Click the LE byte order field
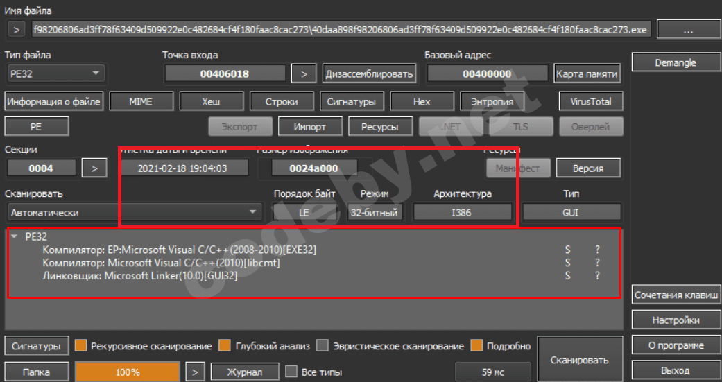This screenshot has height=382, width=722. click(x=304, y=212)
